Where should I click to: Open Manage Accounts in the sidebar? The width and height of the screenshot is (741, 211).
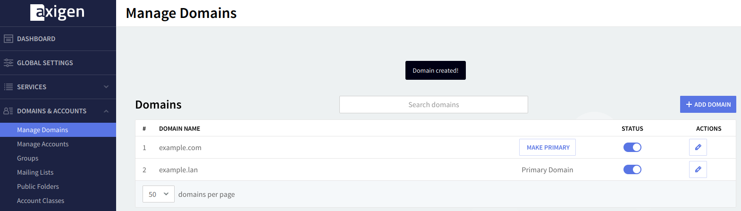[x=42, y=144]
